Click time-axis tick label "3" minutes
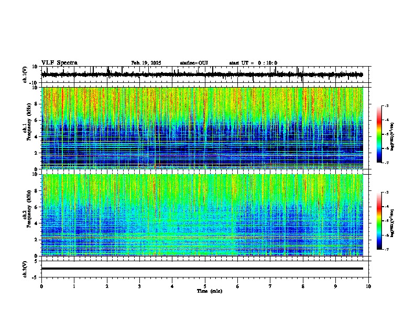This screenshot has height=321, width=415. (139, 286)
